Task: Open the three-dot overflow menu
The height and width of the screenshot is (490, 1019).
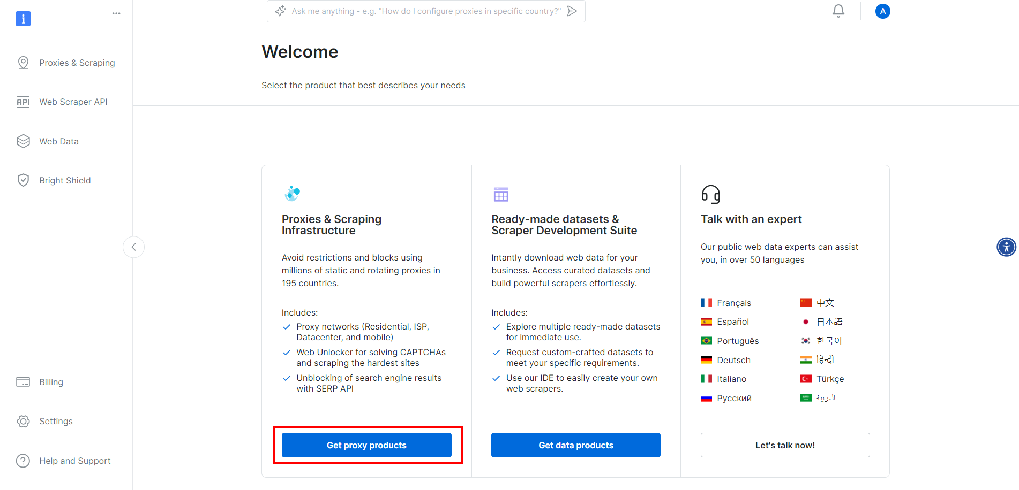Action: [x=116, y=13]
